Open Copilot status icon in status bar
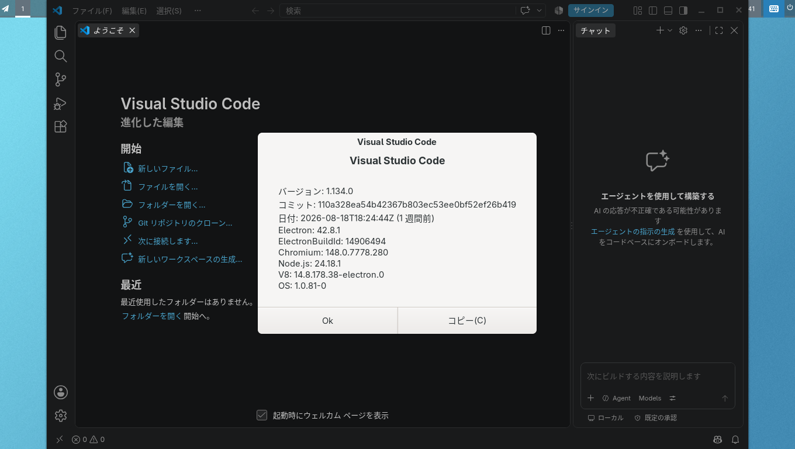The width and height of the screenshot is (795, 449). coord(718,440)
